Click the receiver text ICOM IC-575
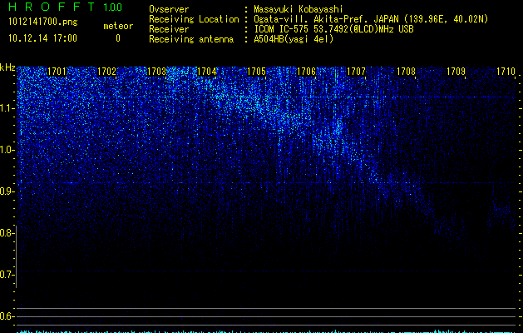The height and width of the screenshot is (333, 523). 283,29
